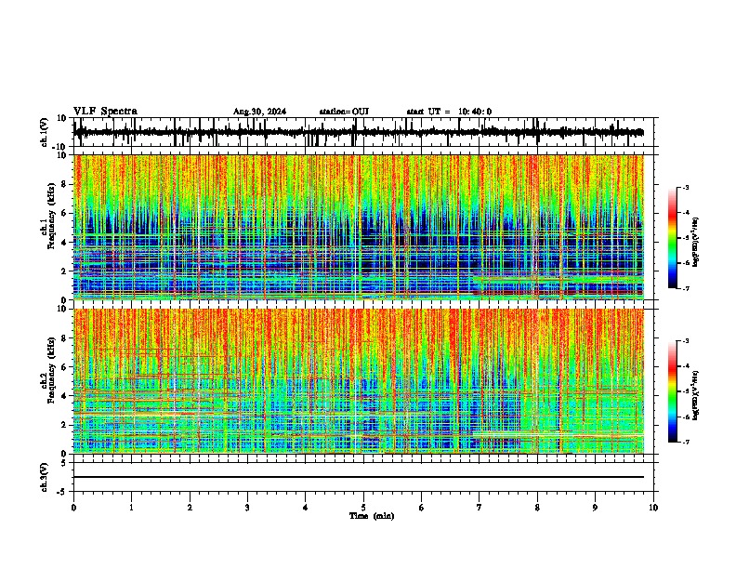Click the "-3" label atop ch.1 color bar
The height and width of the screenshot is (569, 736).
pyautogui.click(x=685, y=187)
